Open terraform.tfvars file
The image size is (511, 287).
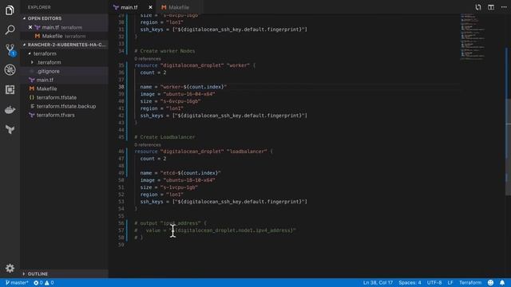pos(55,115)
